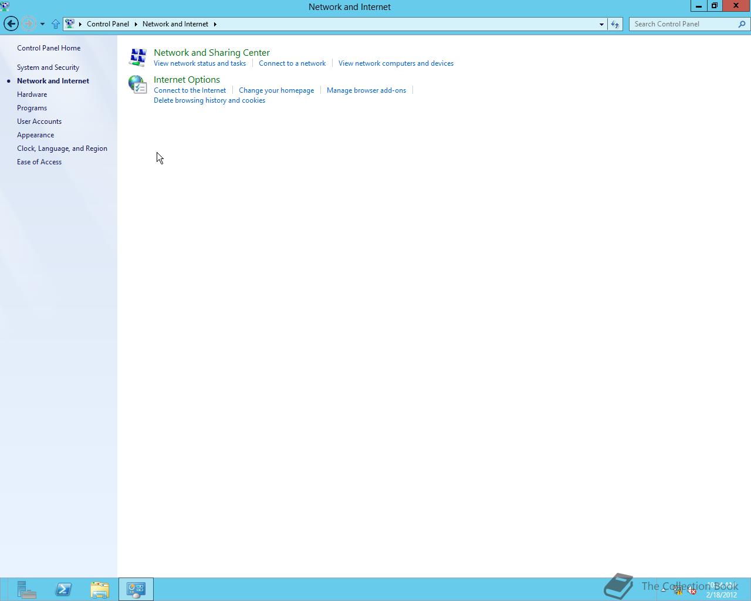The height and width of the screenshot is (601, 751).
Task: Restore down the Network and Internet window
Action: (x=715, y=6)
